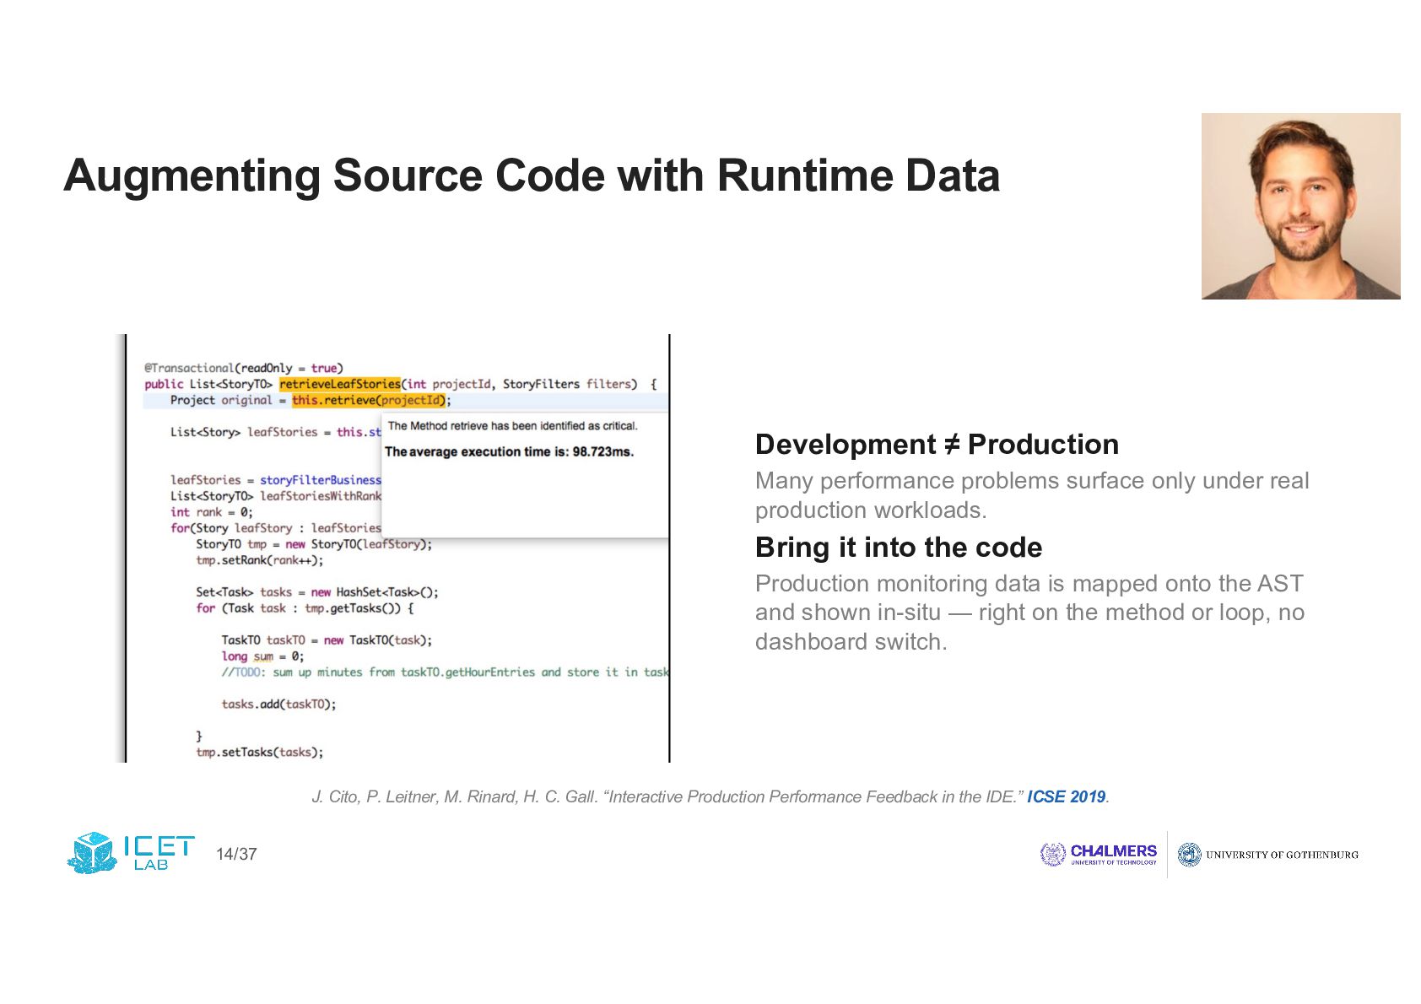Click the highlighted call 'this.retrieve(projectId)'
Viewport: 1421px width, 1004px height.
click(371, 400)
